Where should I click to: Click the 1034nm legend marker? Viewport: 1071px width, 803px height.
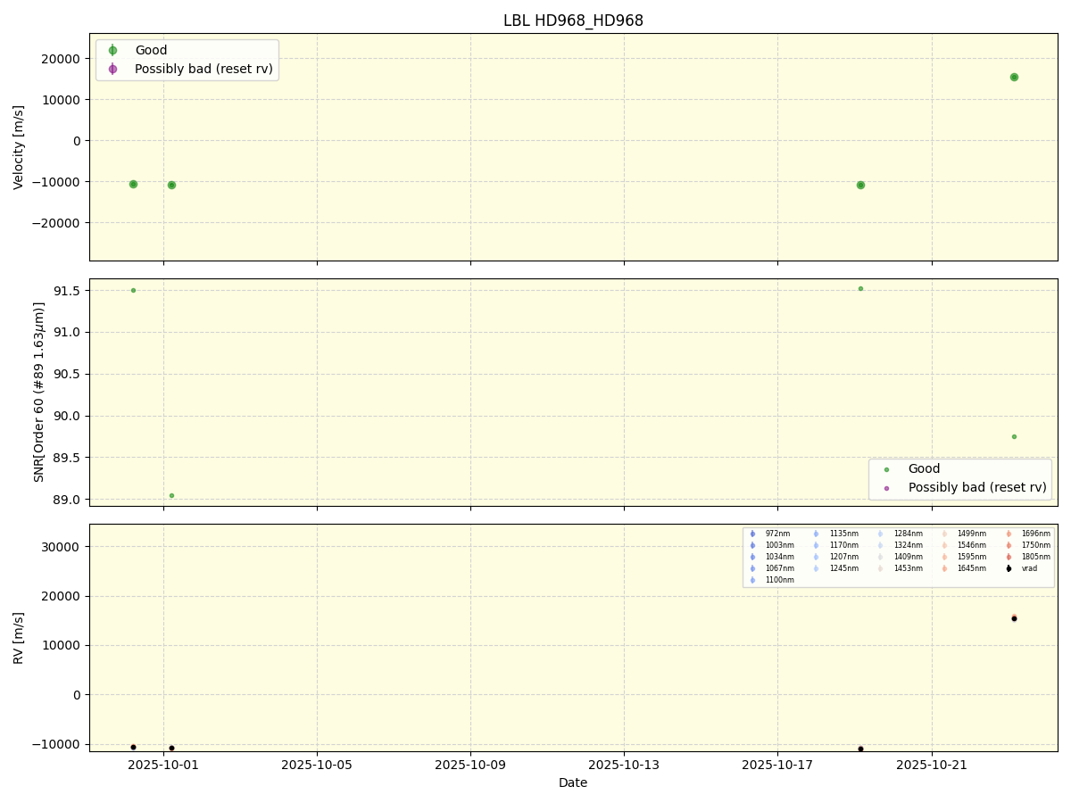pos(752,557)
